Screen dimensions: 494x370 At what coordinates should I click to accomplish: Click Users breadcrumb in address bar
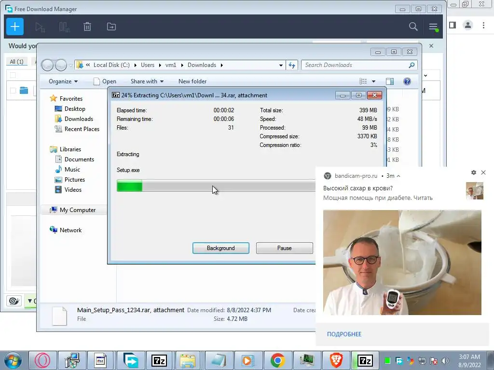(x=148, y=65)
